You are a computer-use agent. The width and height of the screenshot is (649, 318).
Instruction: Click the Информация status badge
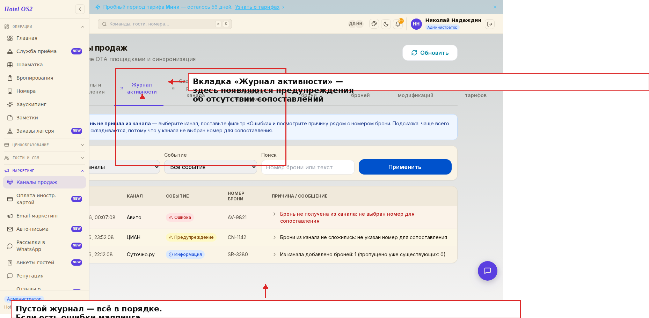tap(185, 254)
